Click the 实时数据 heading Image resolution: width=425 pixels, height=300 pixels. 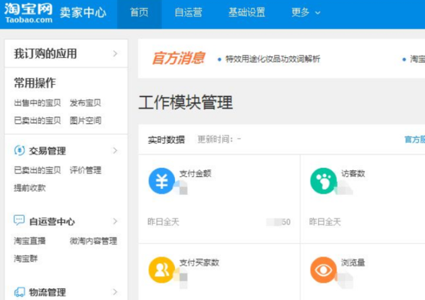tap(166, 139)
